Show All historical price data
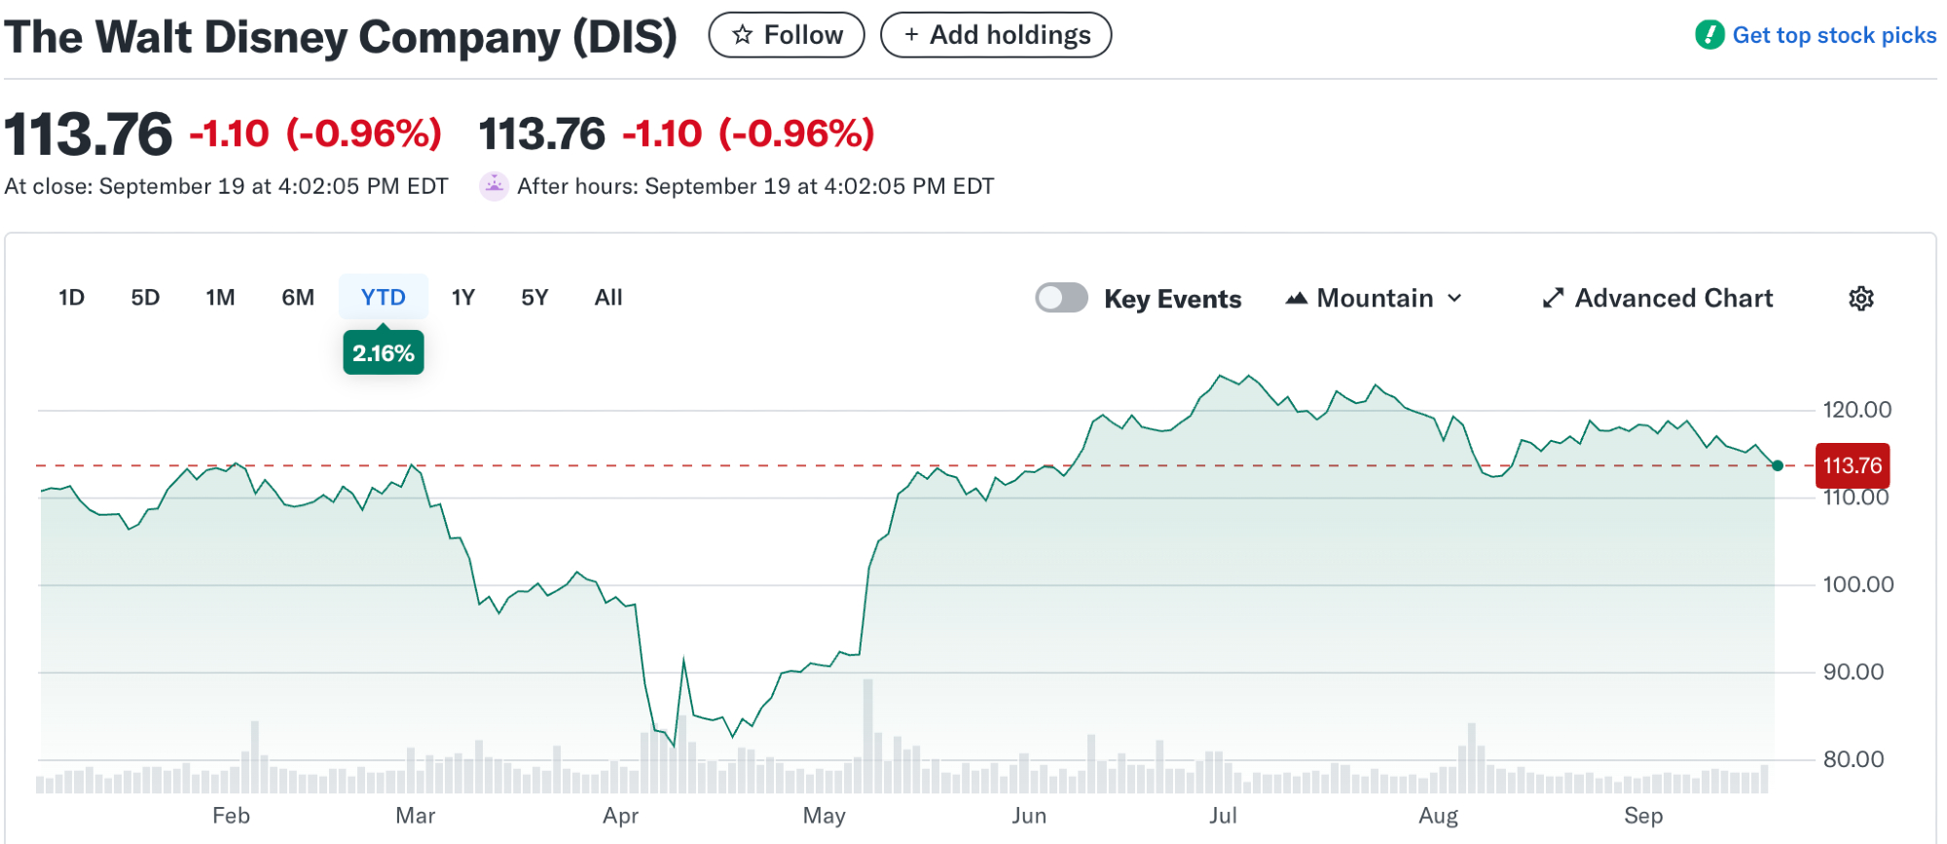The height and width of the screenshot is (844, 1947). pyautogui.click(x=608, y=298)
